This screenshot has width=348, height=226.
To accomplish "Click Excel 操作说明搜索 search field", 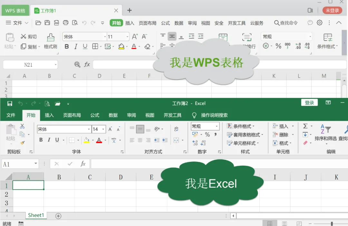I will 214,115.
